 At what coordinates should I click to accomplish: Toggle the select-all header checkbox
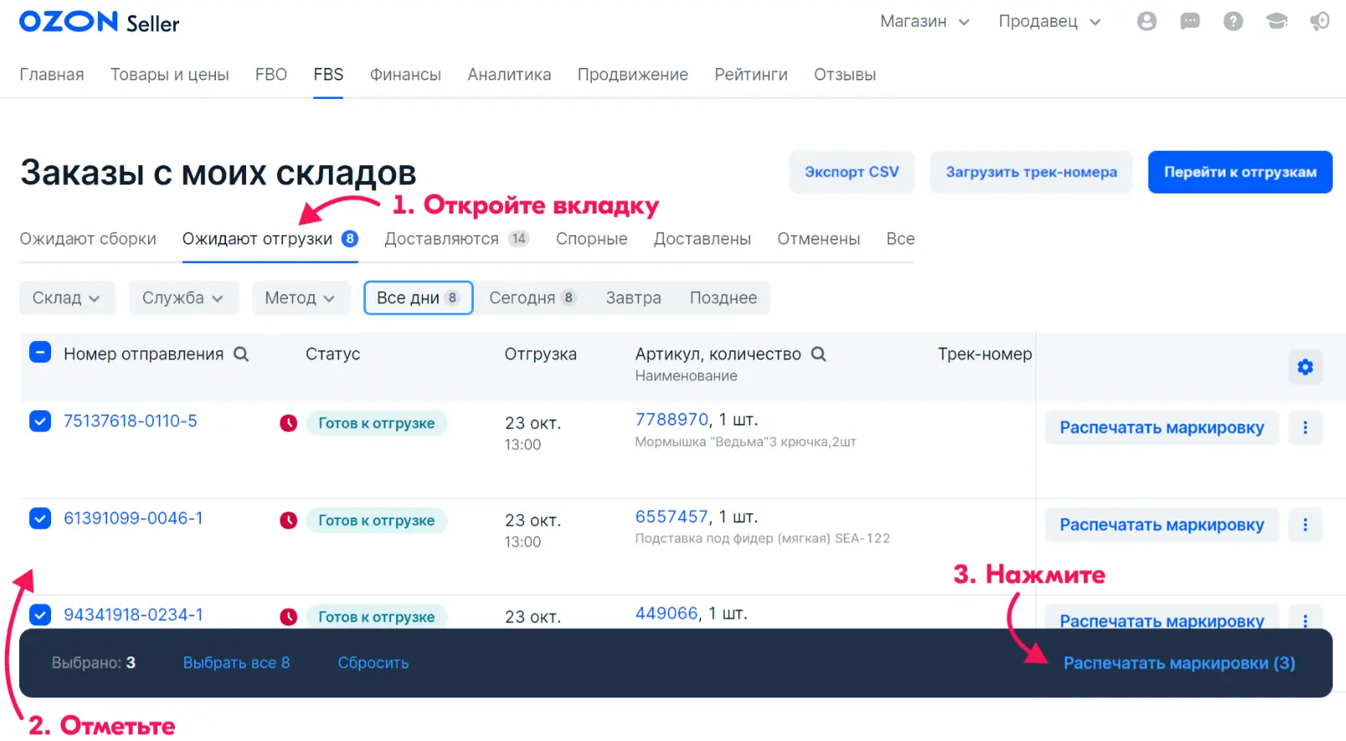(40, 352)
